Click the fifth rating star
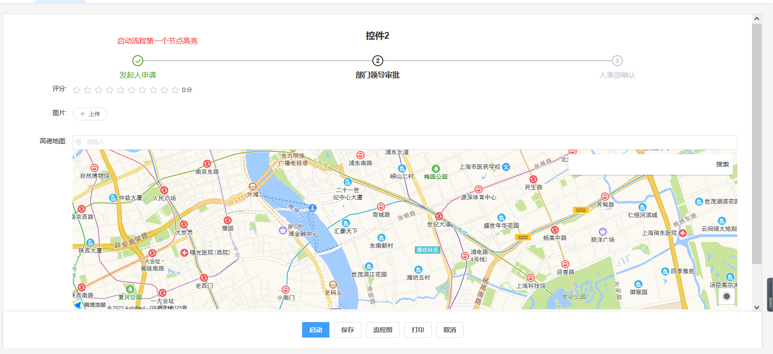The image size is (773, 354). tap(120, 90)
